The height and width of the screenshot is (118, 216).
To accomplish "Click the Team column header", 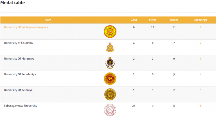I will [x=48, y=20].
